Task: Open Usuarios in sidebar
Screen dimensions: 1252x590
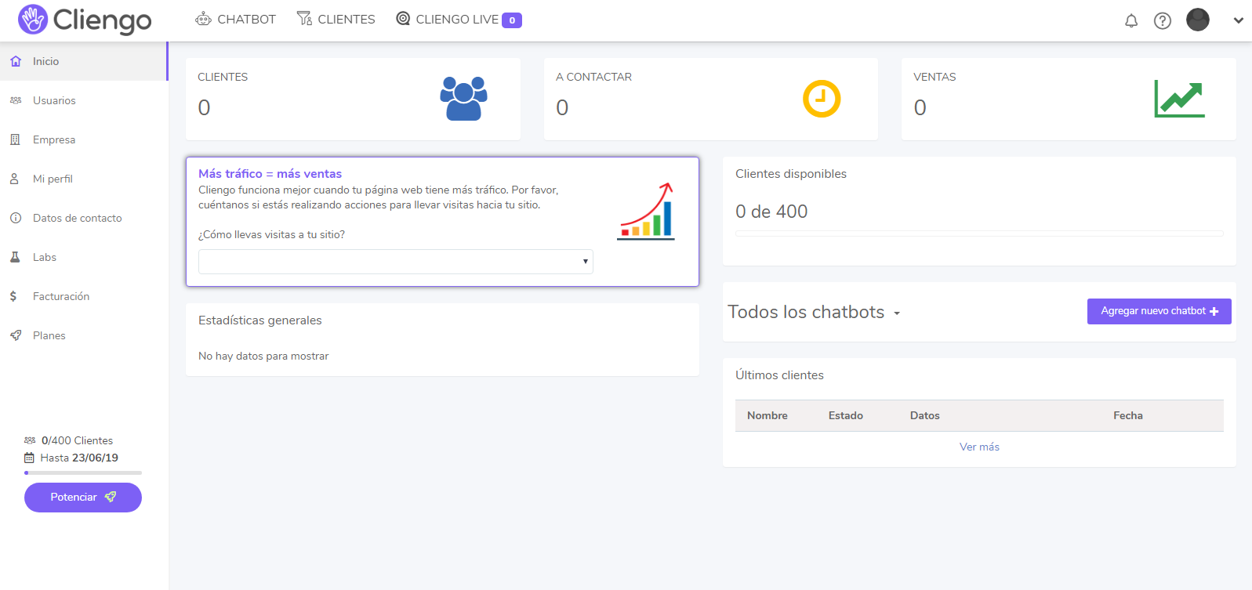Action: point(83,100)
